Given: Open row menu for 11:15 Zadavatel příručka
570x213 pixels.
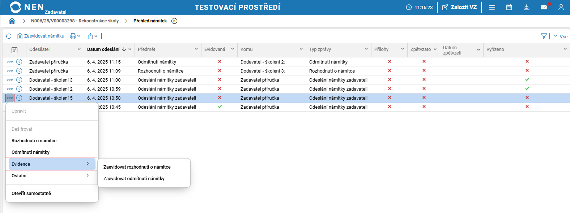Looking at the screenshot, I should pyautogui.click(x=10, y=62).
